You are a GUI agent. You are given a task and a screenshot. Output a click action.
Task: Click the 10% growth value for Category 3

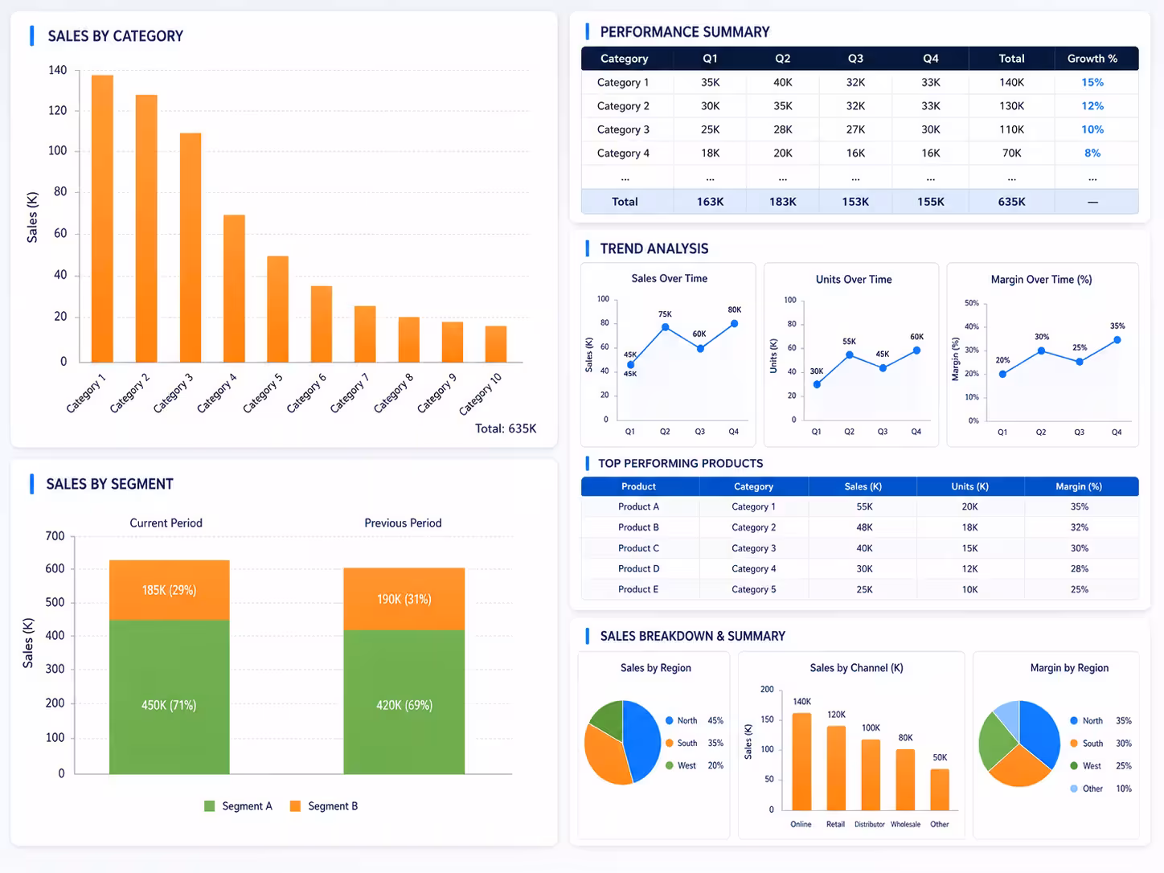(x=1092, y=129)
